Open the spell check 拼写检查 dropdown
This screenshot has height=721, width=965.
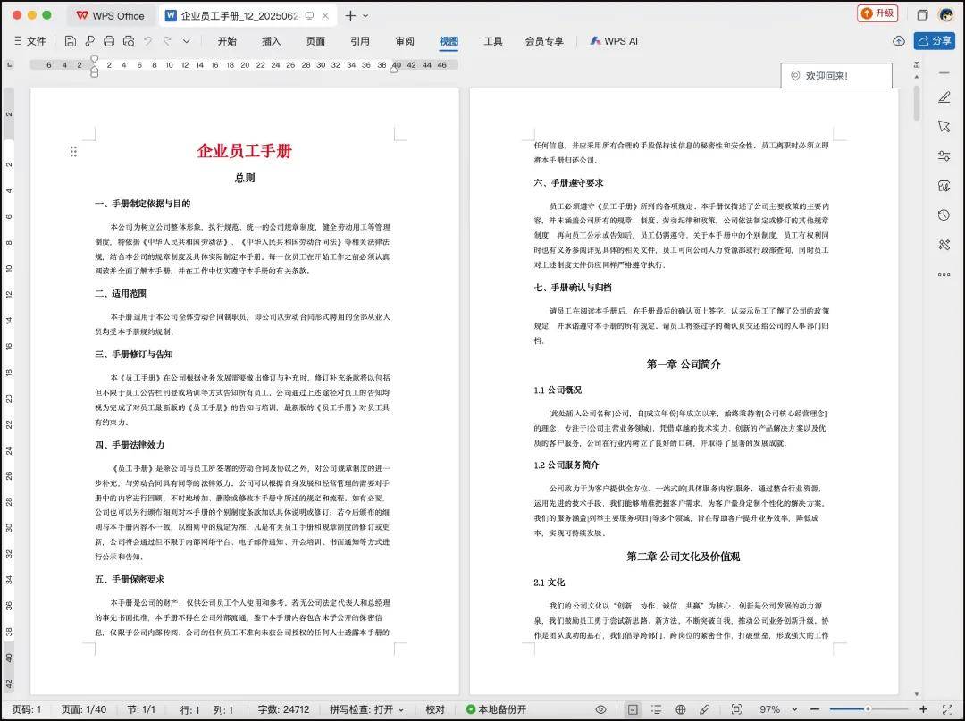(366, 709)
